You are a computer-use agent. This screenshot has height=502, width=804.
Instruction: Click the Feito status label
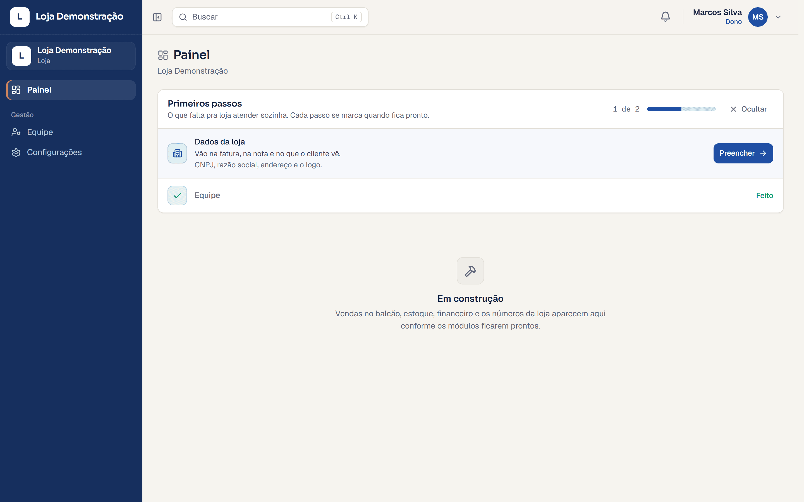click(x=764, y=196)
